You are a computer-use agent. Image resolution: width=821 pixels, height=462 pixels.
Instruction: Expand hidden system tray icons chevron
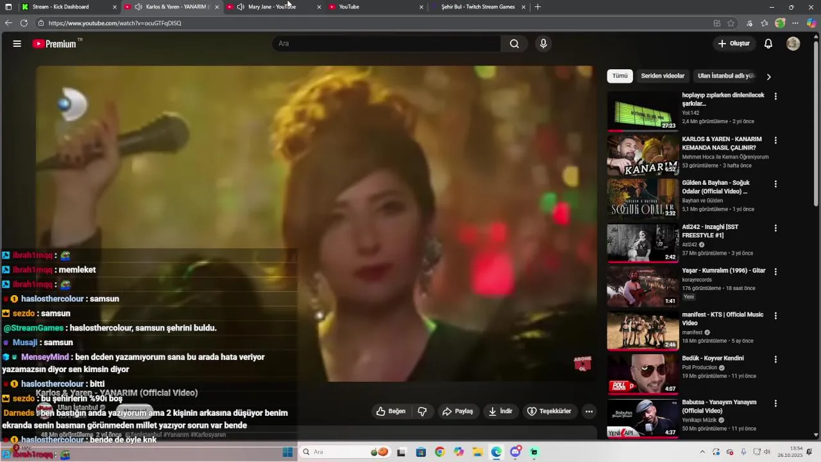click(x=702, y=452)
